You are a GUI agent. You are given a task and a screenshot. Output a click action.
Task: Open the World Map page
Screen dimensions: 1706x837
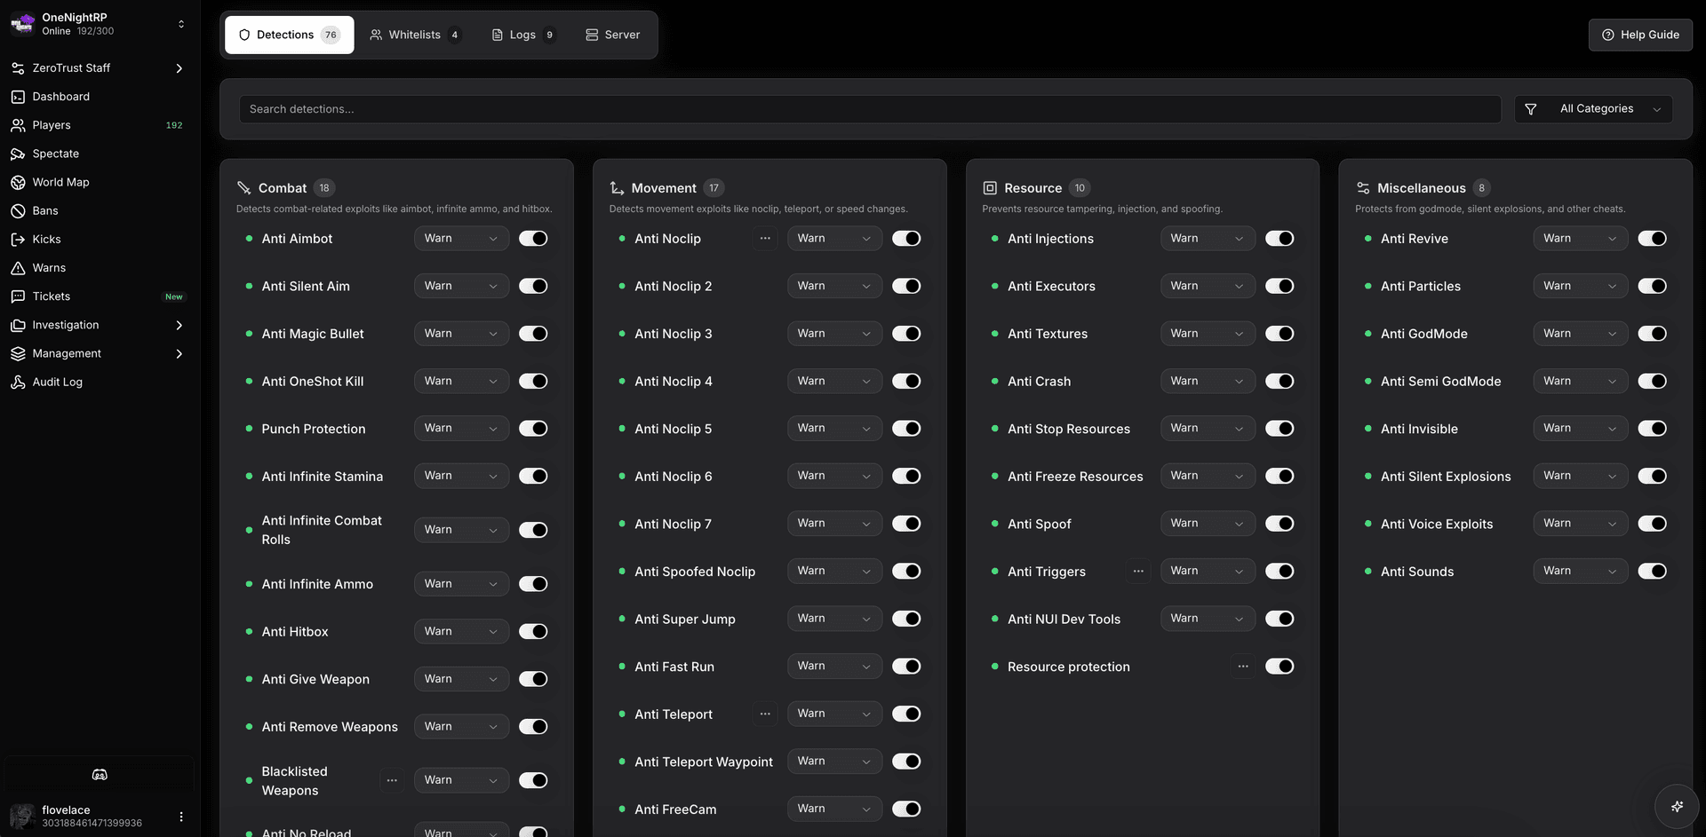tap(98, 182)
